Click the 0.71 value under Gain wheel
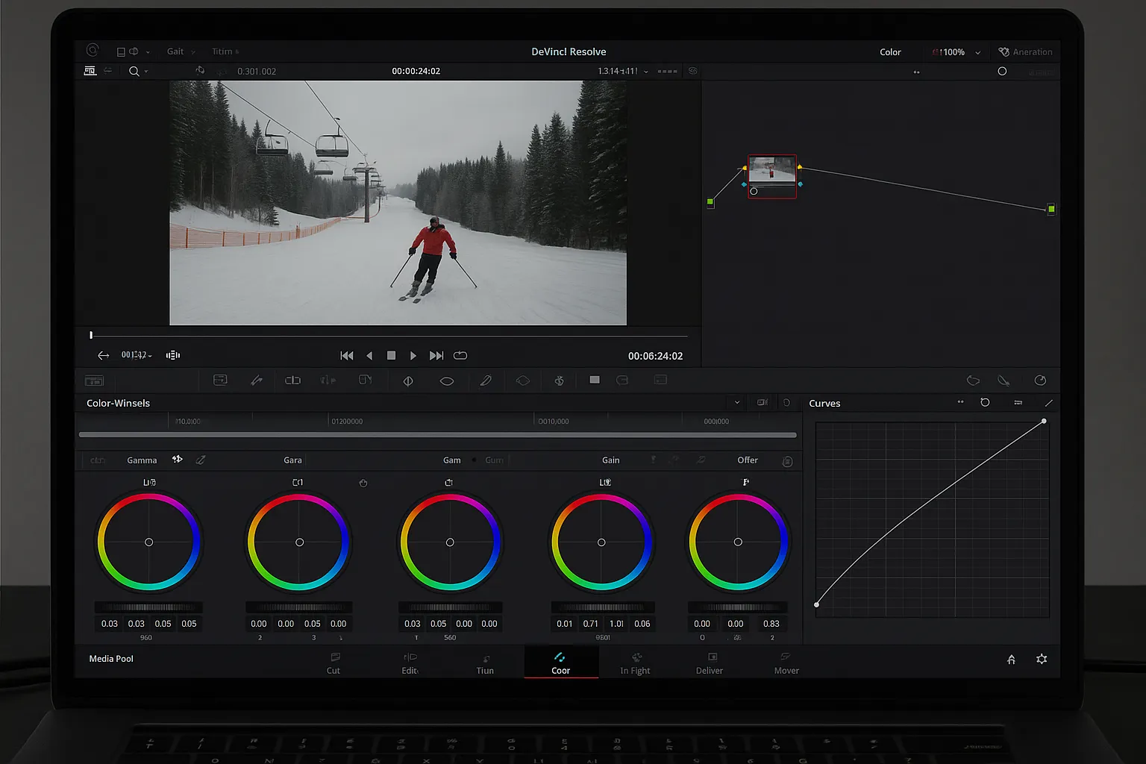 591,624
